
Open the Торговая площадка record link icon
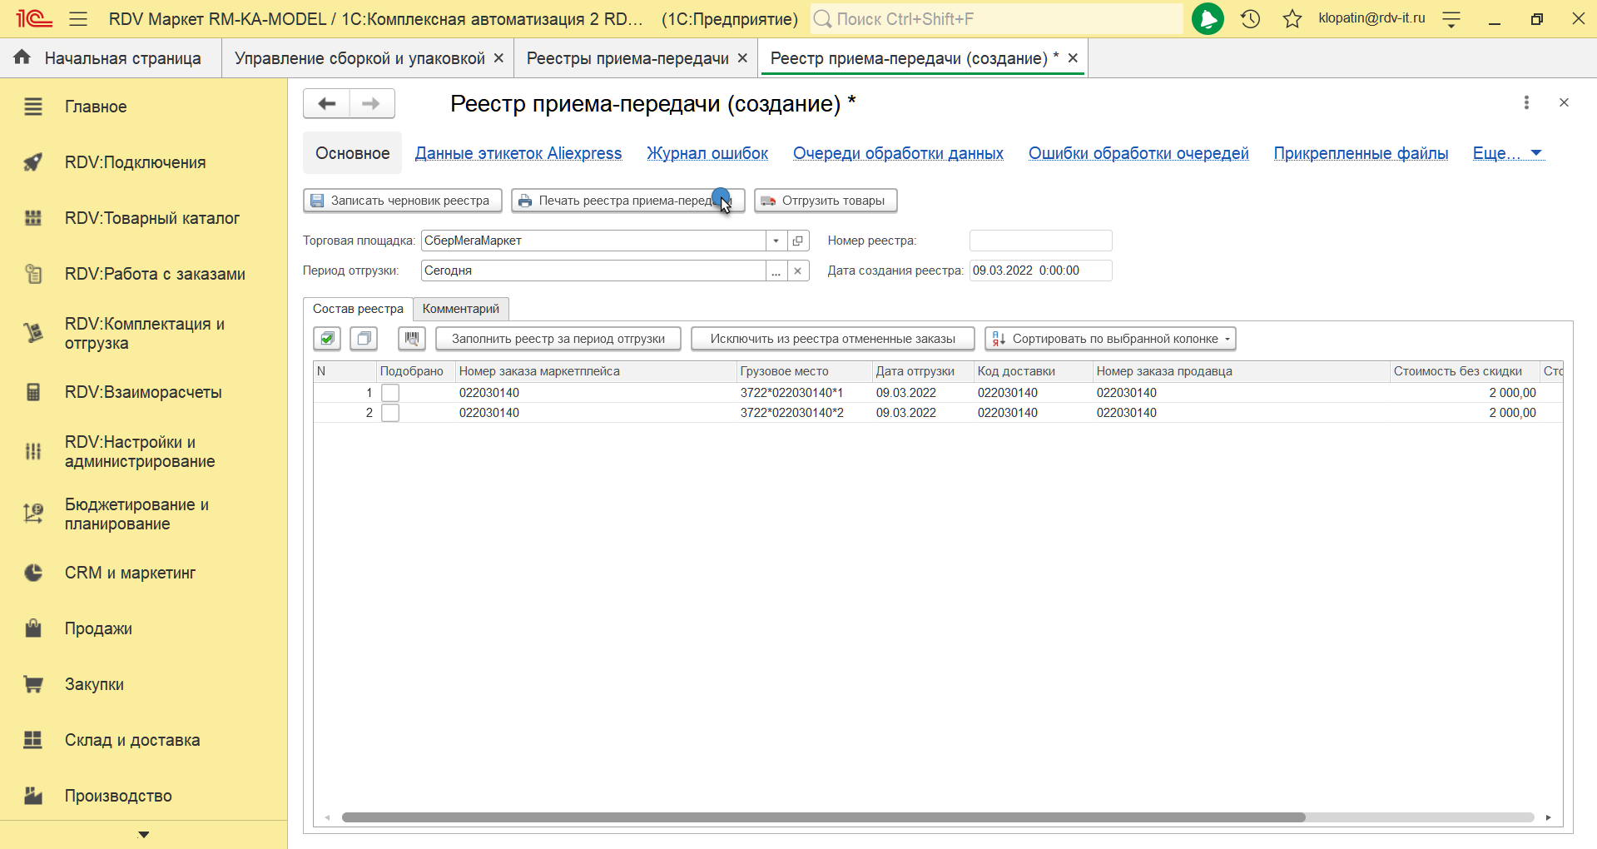pos(798,241)
